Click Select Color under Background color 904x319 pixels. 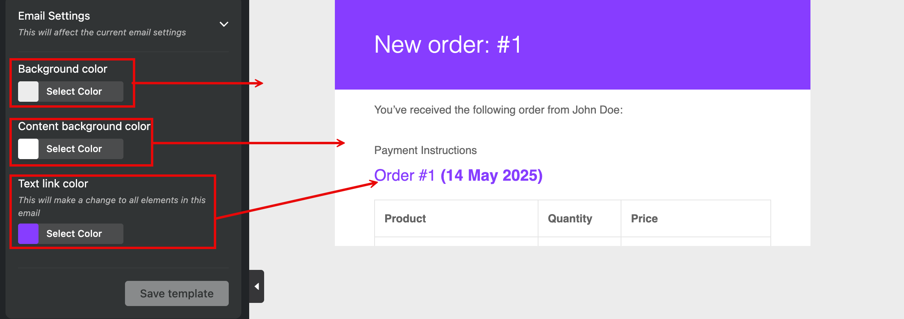click(x=74, y=92)
